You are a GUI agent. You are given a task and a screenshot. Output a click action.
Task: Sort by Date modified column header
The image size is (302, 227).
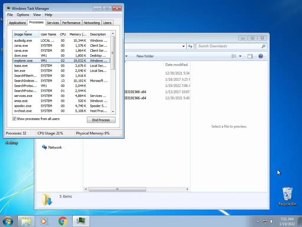[176, 65]
